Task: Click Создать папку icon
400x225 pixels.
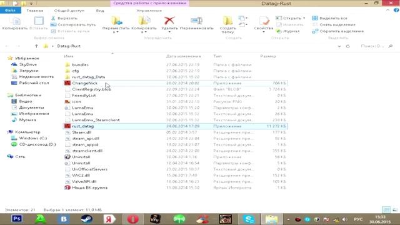Action: pos(227,21)
